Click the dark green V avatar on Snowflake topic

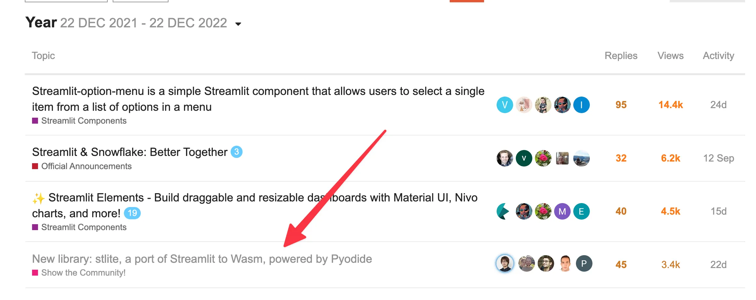[524, 158]
